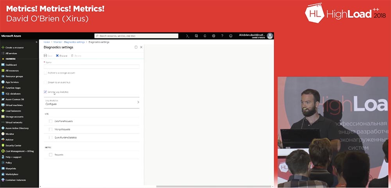Open portal settings gear icon

[x=213, y=36]
